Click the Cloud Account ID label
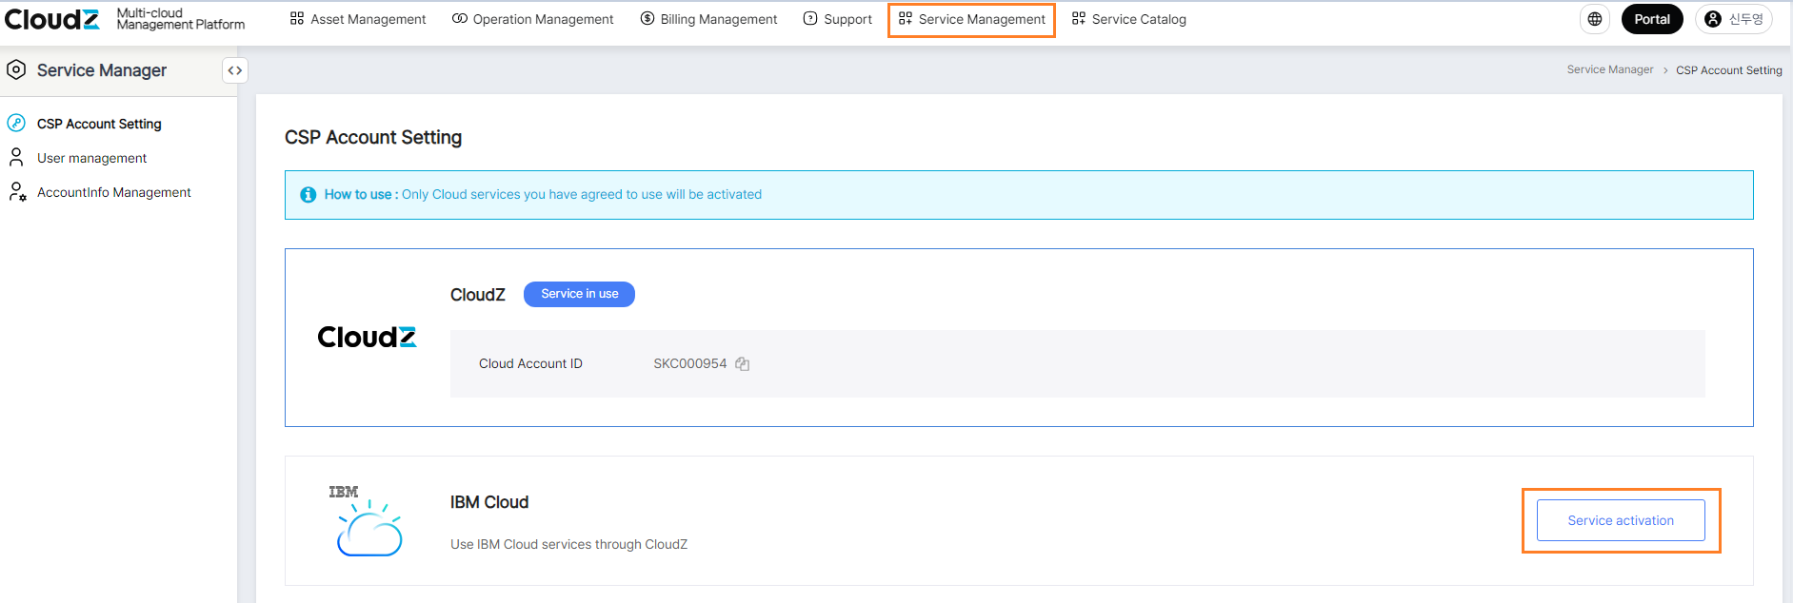The image size is (1793, 603). tap(530, 363)
